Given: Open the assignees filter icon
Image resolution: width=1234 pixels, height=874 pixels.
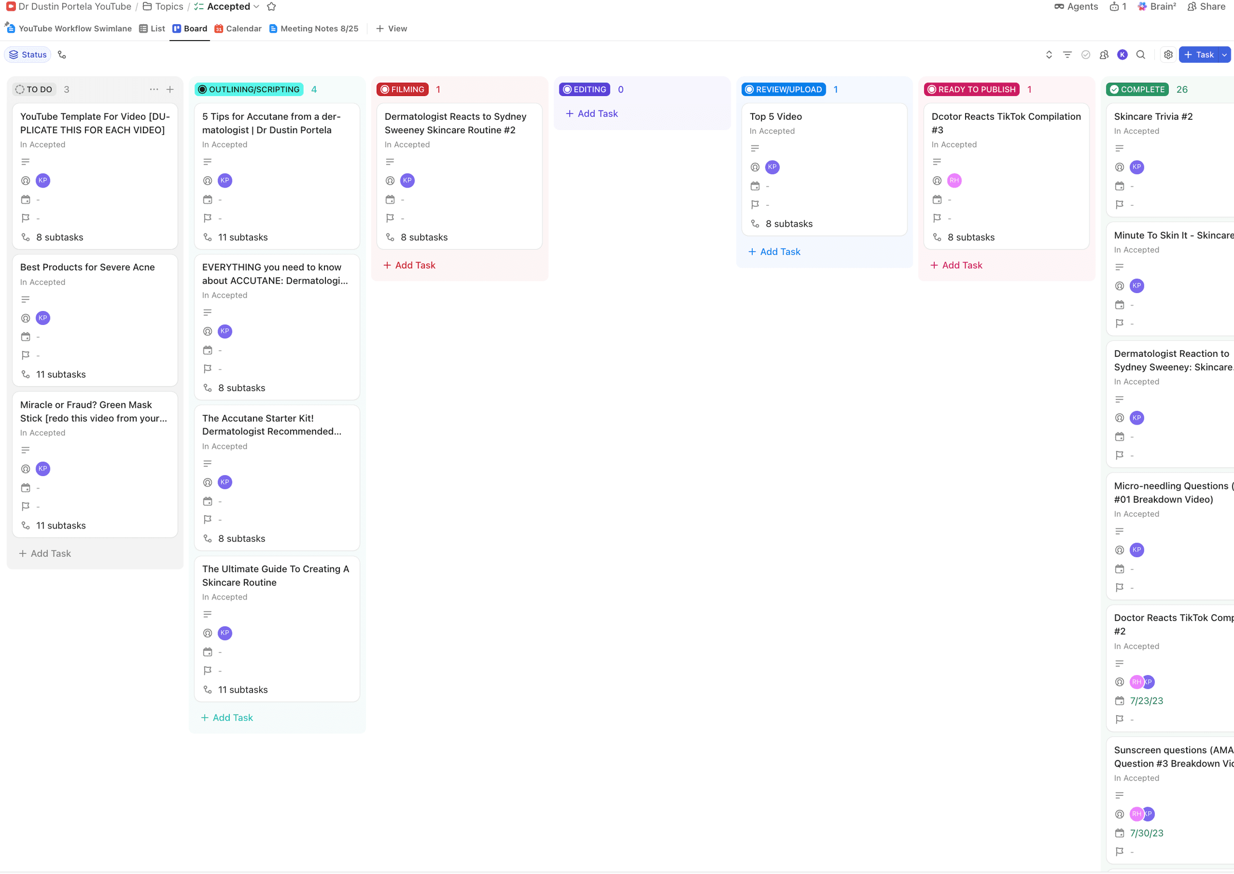Looking at the screenshot, I should point(1104,55).
